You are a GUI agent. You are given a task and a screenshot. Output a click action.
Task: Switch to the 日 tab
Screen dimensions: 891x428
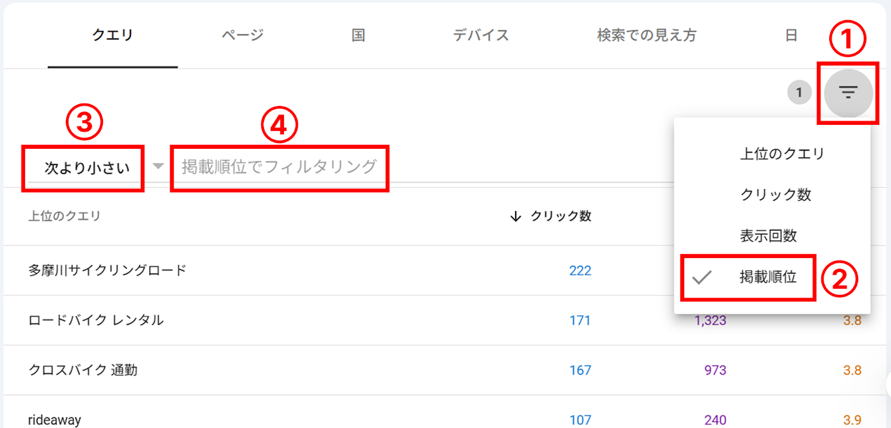click(791, 35)
